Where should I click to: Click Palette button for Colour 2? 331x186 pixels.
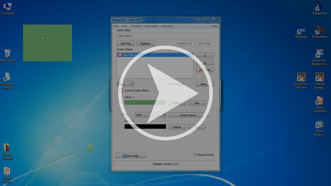177,127
